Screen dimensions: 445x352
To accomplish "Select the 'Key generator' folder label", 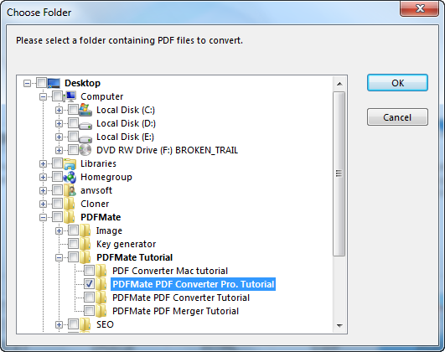I will click(x=126, y=244).
